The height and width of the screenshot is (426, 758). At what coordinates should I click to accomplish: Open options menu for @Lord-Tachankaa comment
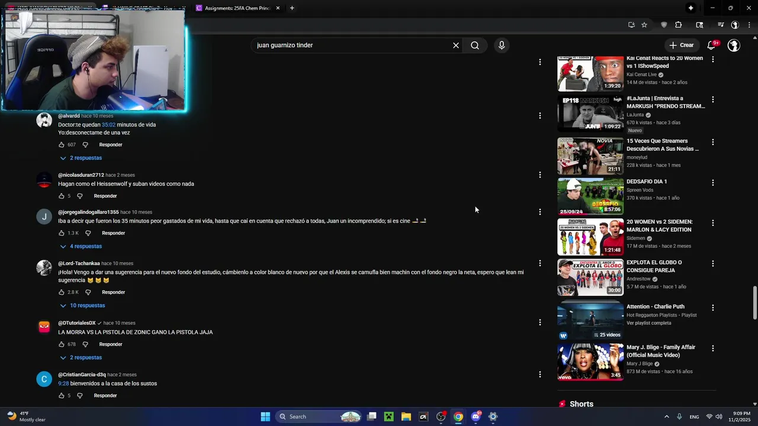[x=539, y=263]
